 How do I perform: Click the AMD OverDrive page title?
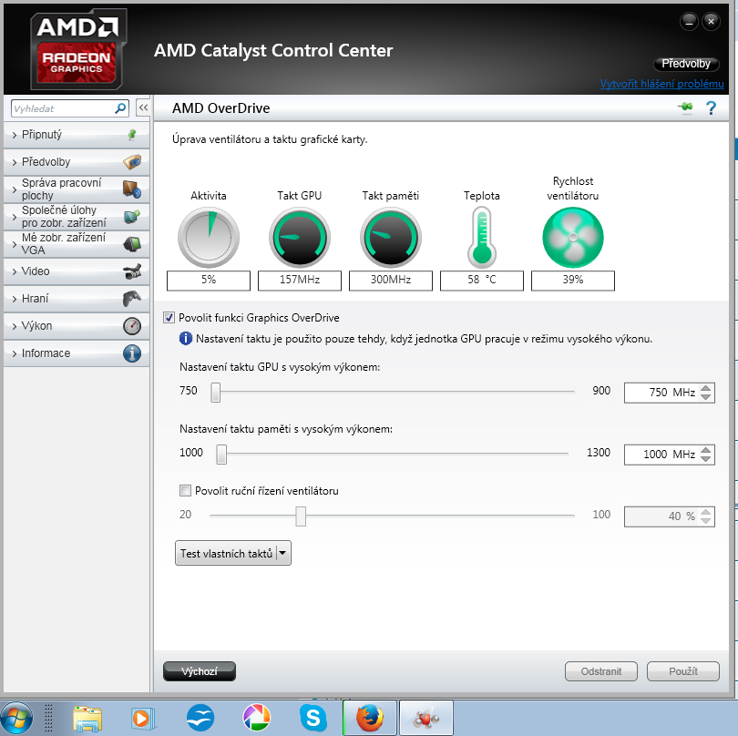220,108
